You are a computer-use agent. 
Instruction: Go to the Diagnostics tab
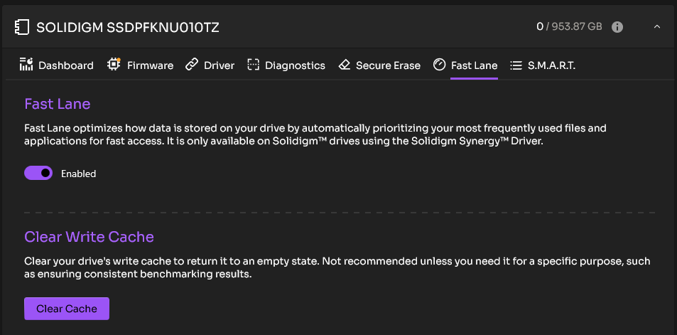tap(286, 65)
